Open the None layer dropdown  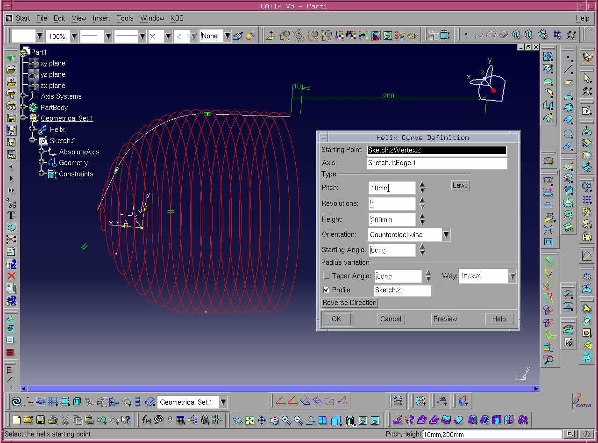[227, 36]
